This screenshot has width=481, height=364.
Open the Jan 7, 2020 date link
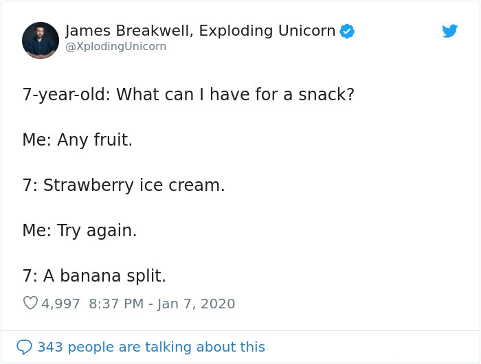click(x=197, y=303)
